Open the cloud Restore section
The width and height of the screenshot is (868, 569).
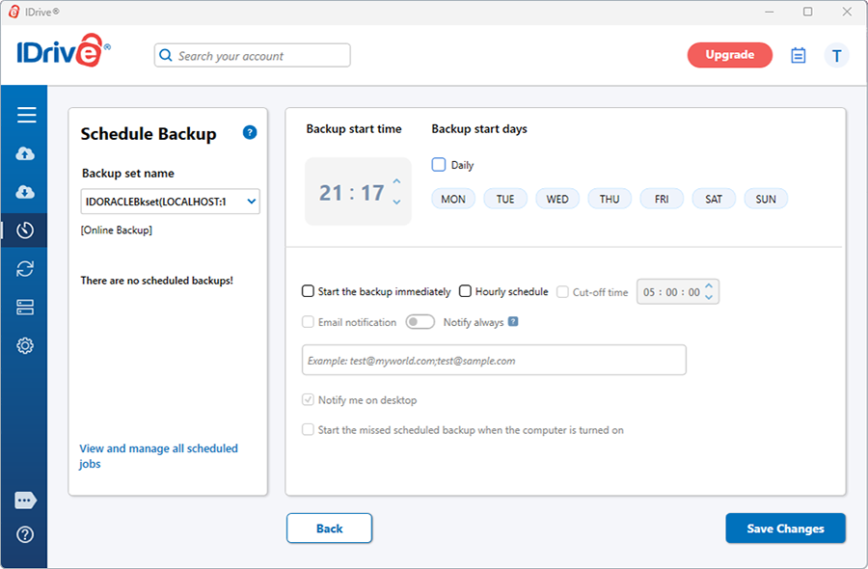[26, 192]
